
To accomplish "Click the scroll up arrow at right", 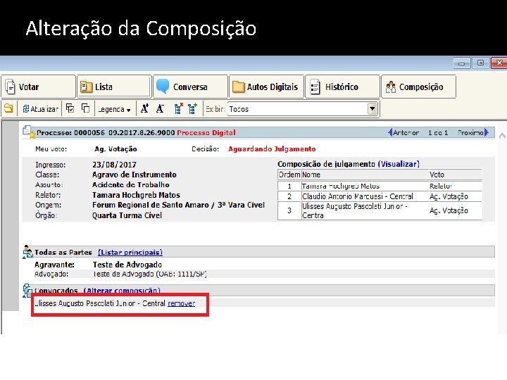I will [502, 136].
